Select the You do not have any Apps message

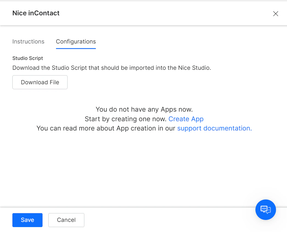[144, 109]
